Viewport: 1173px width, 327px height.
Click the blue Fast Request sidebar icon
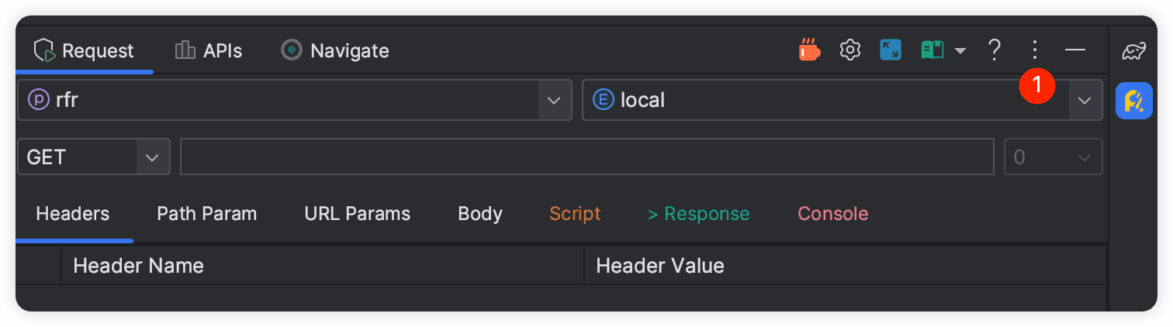pyautogui.click(x=1133, y=102)
